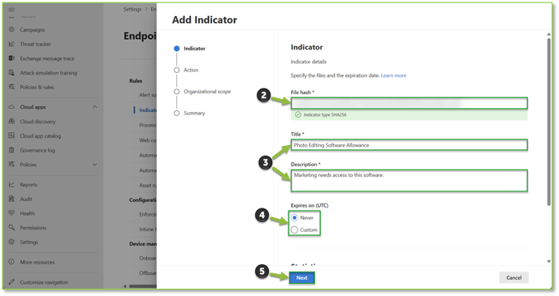Click the Exchange message trace icon
The width and height of the screenshot is (559, 296).
[x=11, y=58]
